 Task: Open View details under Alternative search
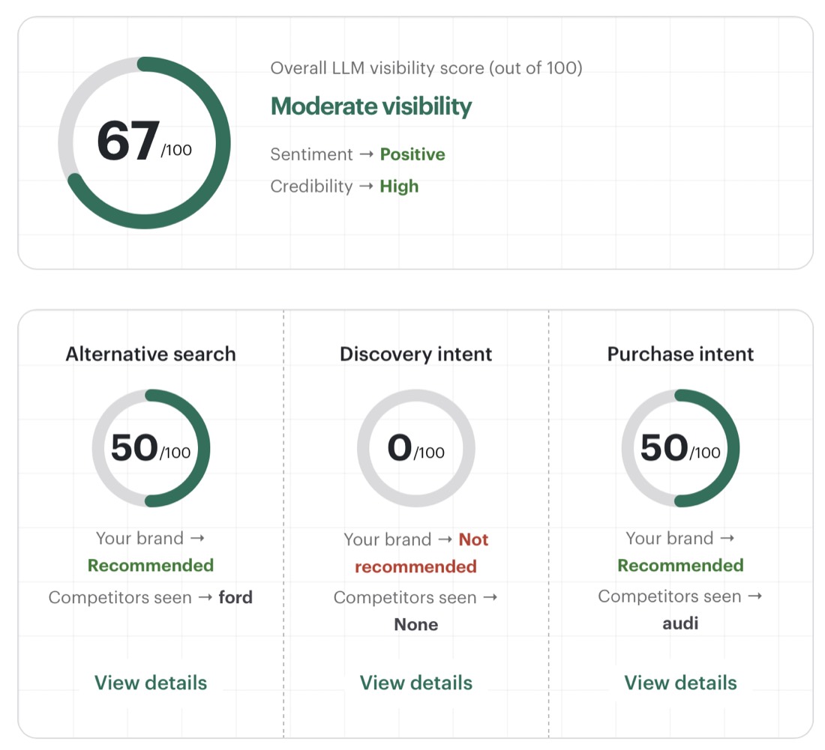(x=151, y=683)
